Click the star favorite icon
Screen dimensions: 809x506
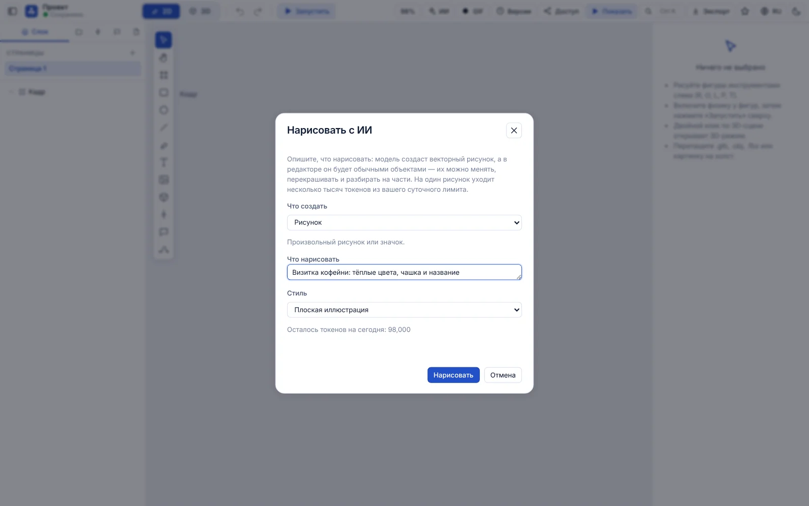745,11
